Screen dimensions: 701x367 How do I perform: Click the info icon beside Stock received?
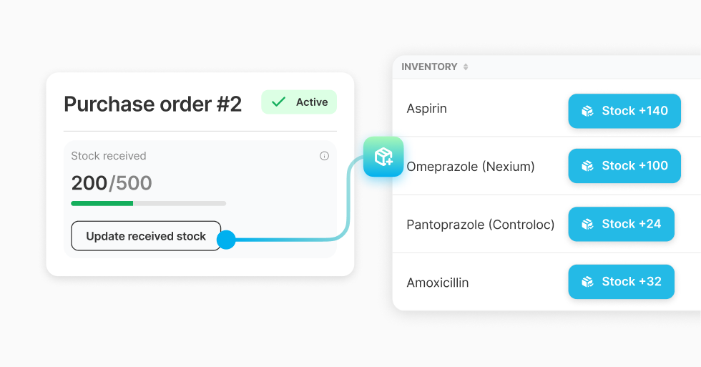click(324, 156)
